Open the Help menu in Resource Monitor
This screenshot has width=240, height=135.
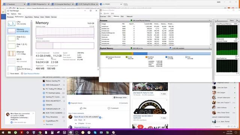pos(112,13)
